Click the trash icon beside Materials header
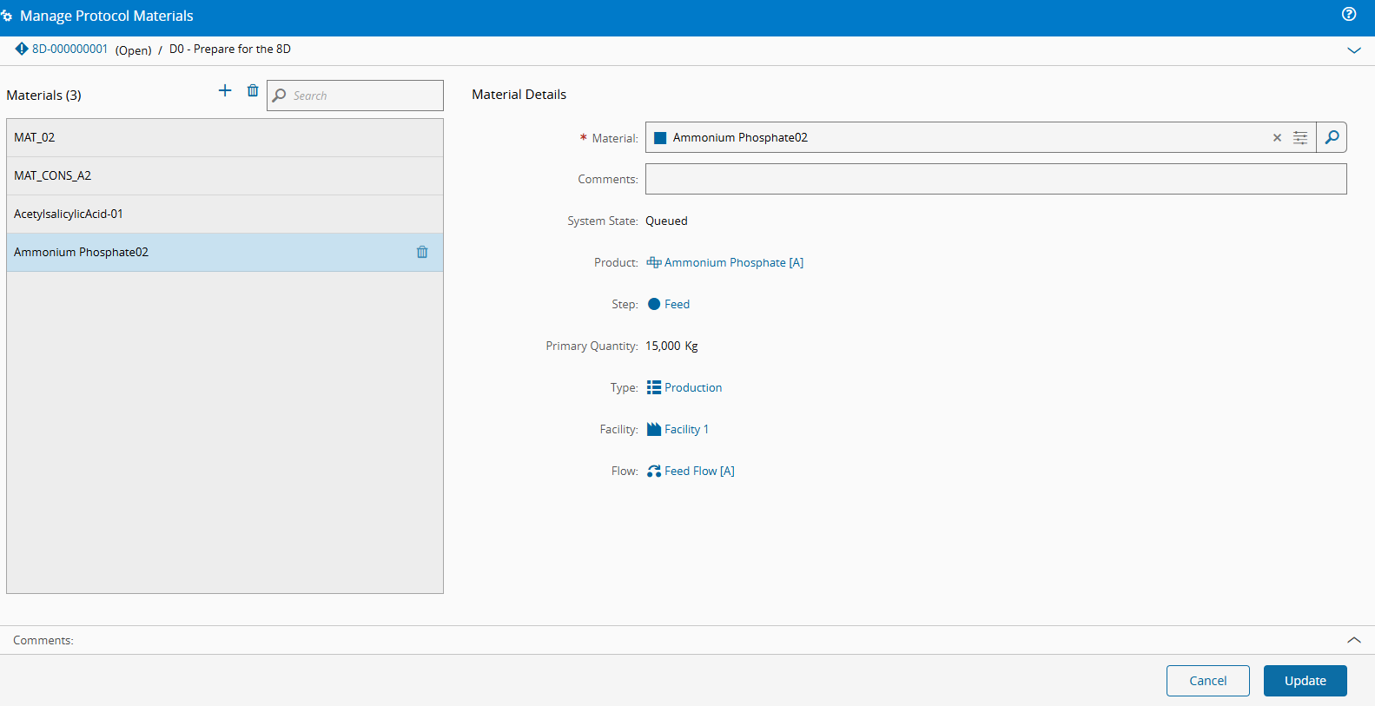This screenshot has width=1375, height=706. point(253,91)
